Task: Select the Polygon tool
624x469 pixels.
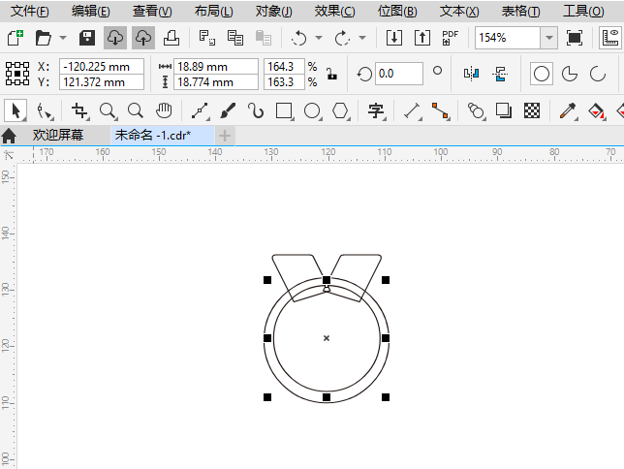Action: tap(341, 110)
